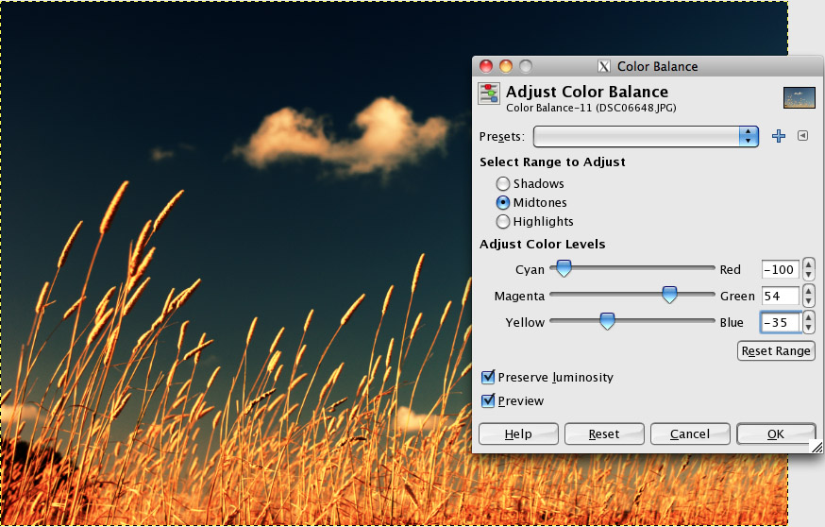Decrease Magenta-Green value with down arrow

pyautogui.click(x=809, y=301)
